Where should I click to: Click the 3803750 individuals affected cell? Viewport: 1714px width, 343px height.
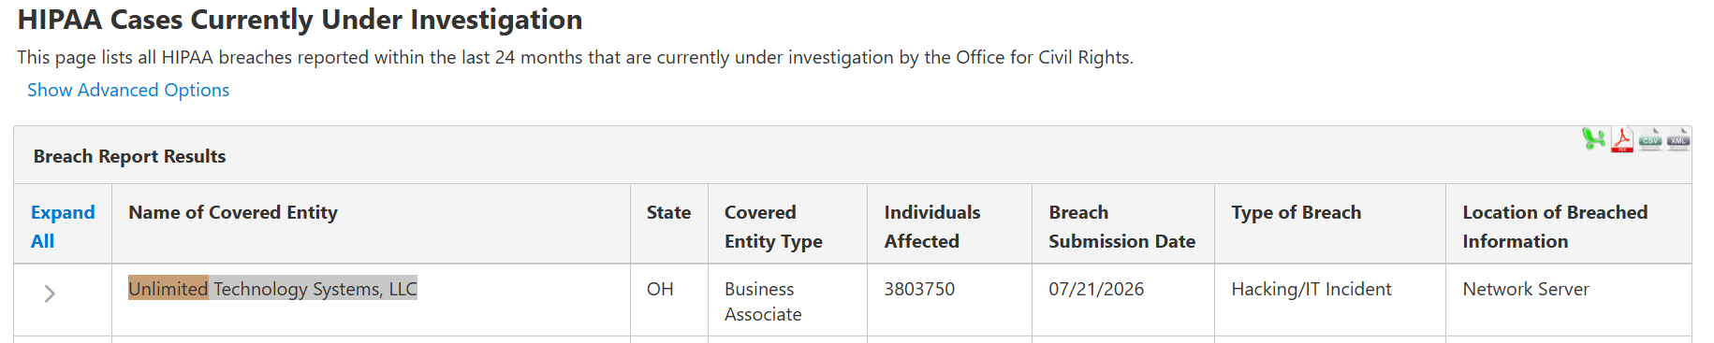919,289
